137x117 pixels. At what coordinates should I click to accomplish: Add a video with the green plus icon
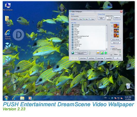[x=106, y=53]
